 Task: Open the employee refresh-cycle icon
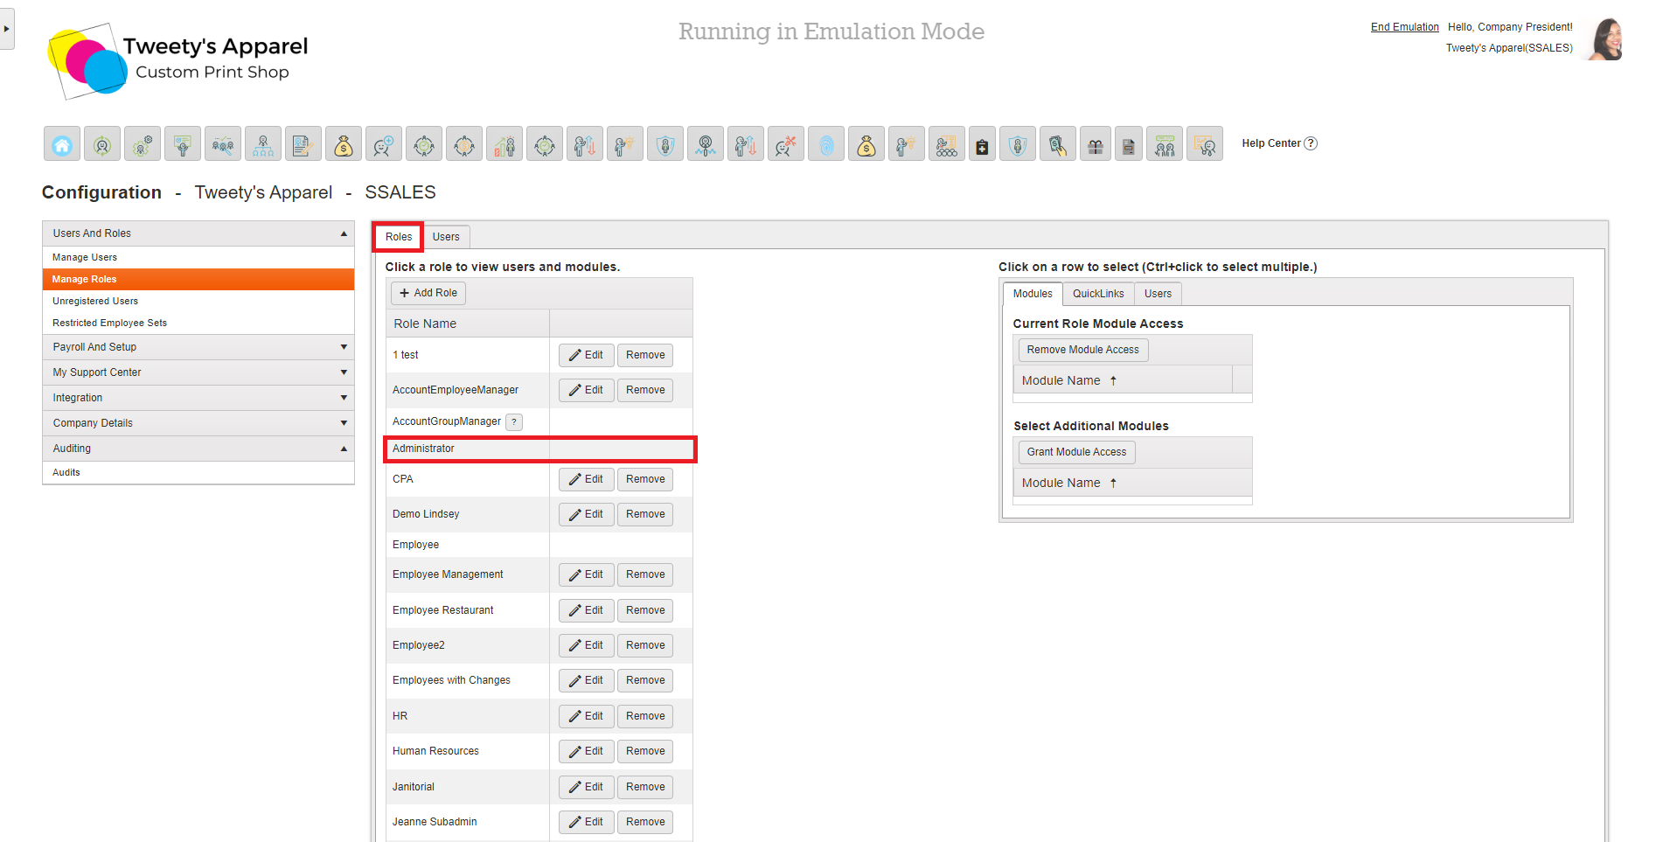[x=102, y=143]
